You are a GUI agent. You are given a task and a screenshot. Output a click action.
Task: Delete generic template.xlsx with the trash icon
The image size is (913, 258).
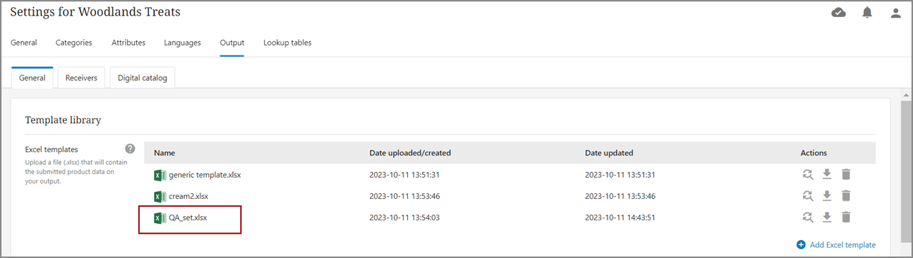pos(846,174)
